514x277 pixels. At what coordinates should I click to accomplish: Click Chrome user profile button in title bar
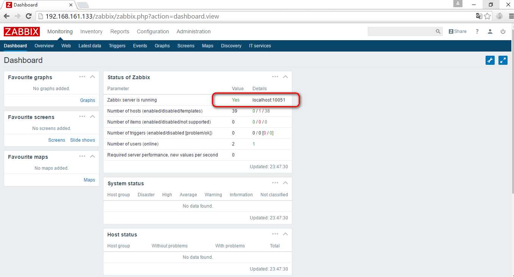click(458, 4)
